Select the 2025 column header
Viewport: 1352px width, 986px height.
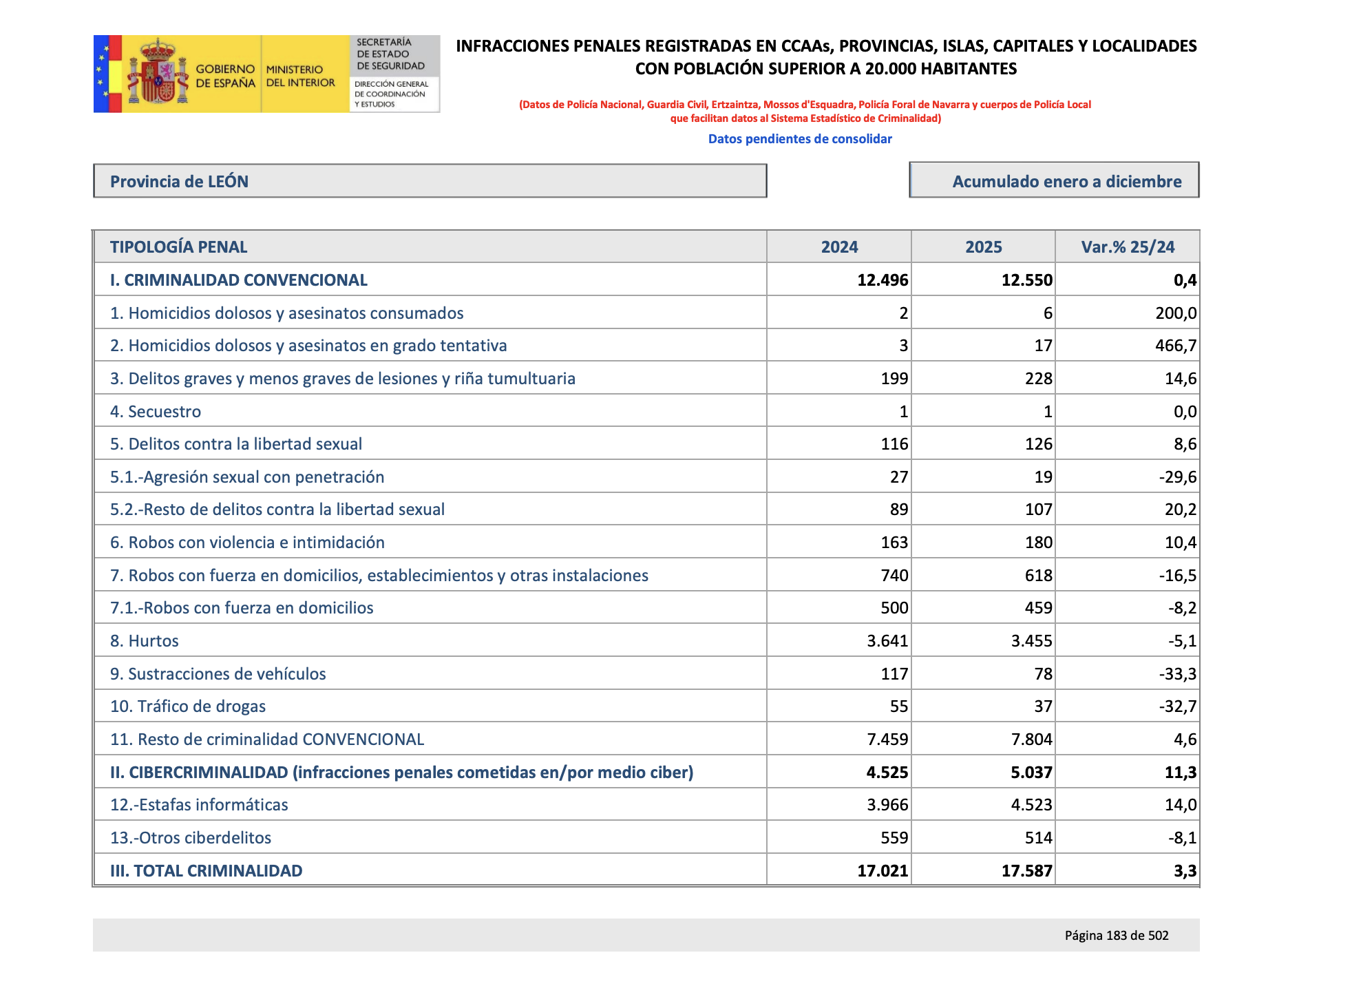click(x=982, y=246)
